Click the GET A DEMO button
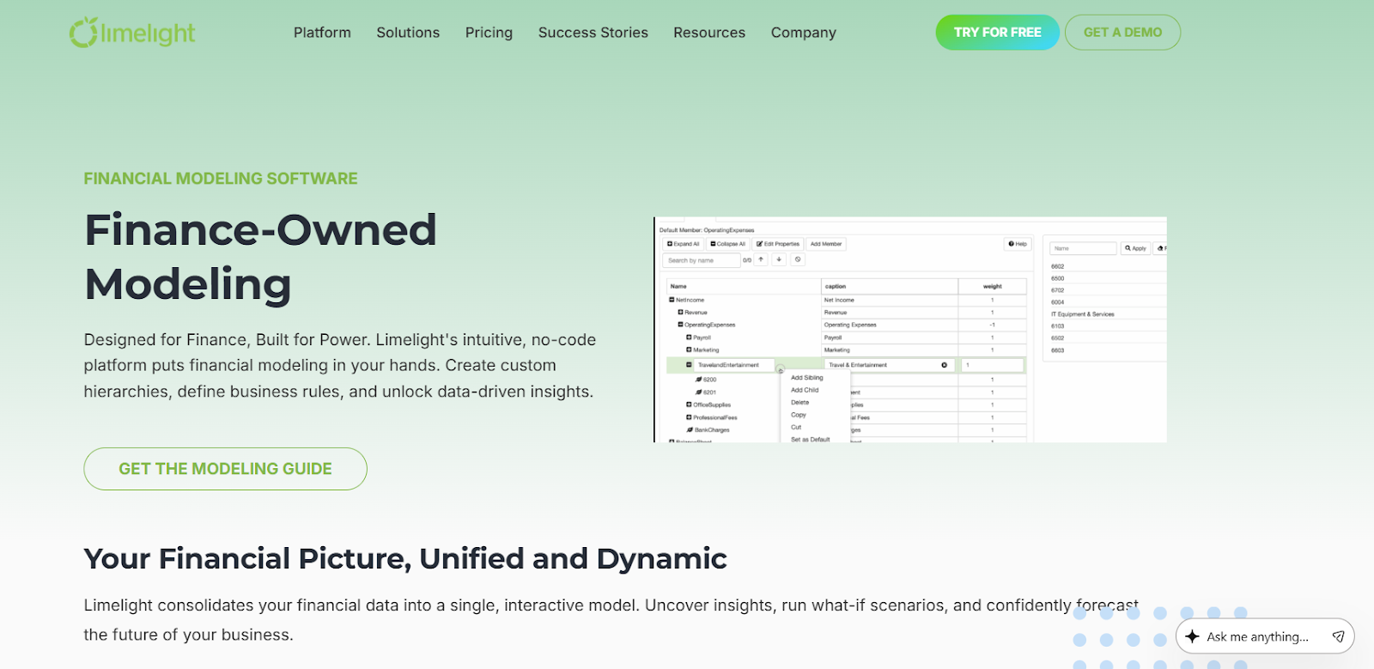The width and height of the screenshot is (1374, 669). coord(1122,33)
